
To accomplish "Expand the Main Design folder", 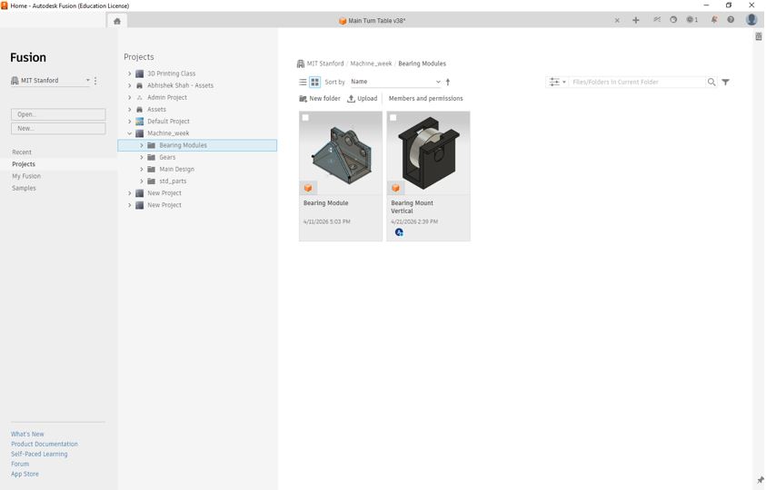I will 141,170.
